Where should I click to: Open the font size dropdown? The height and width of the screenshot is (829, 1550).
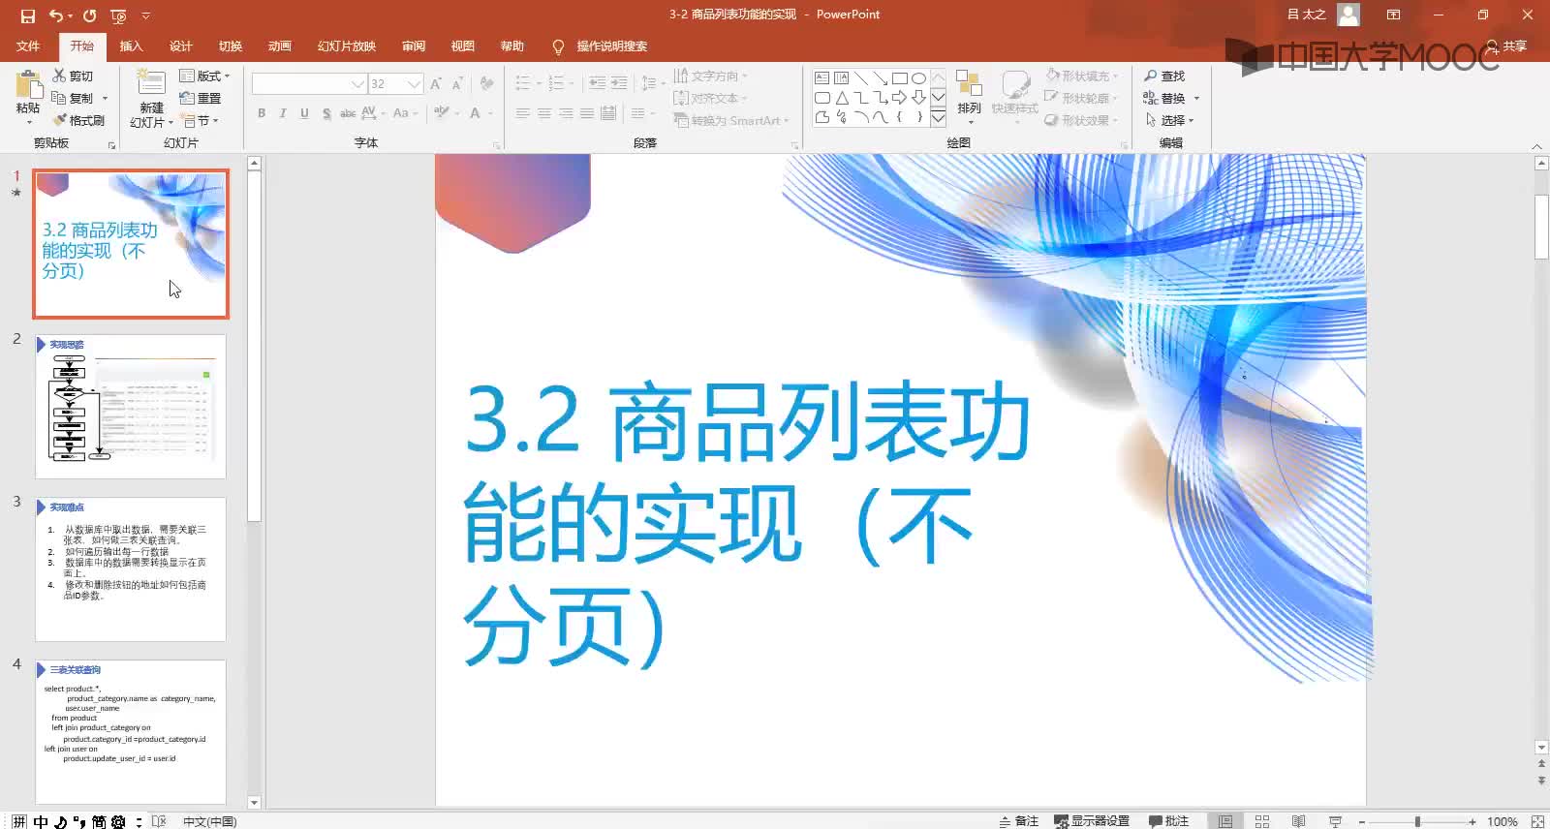(x=415, y=84)
